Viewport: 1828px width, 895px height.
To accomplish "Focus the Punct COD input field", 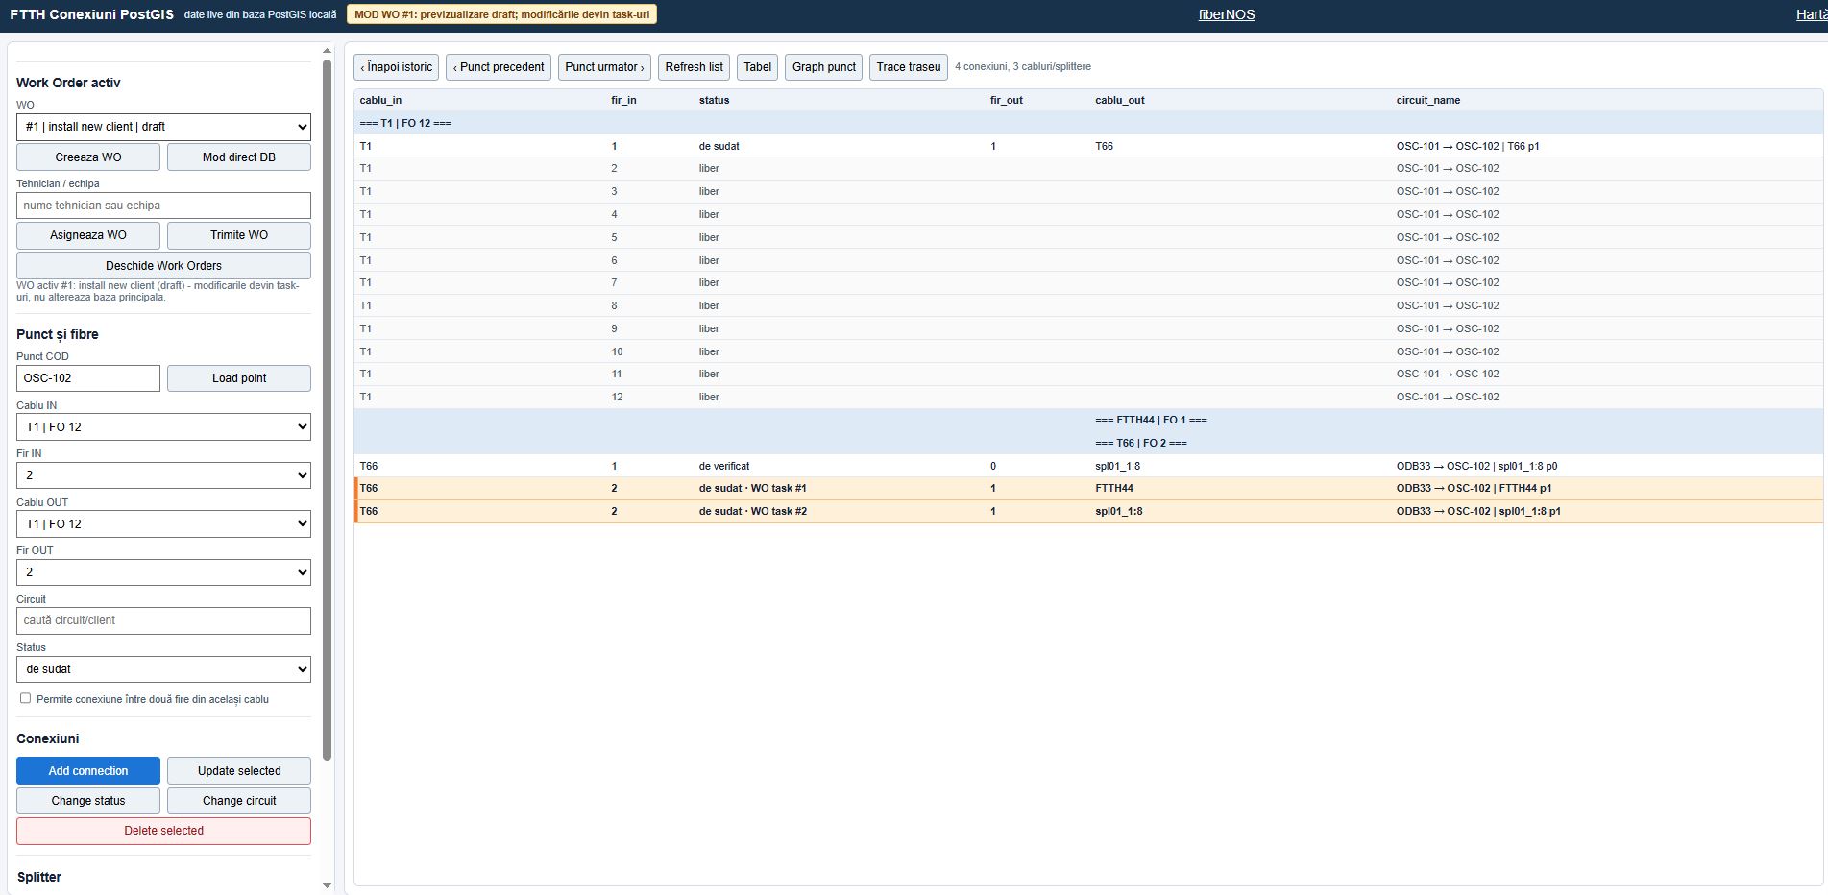I will (x=88, y=378).
